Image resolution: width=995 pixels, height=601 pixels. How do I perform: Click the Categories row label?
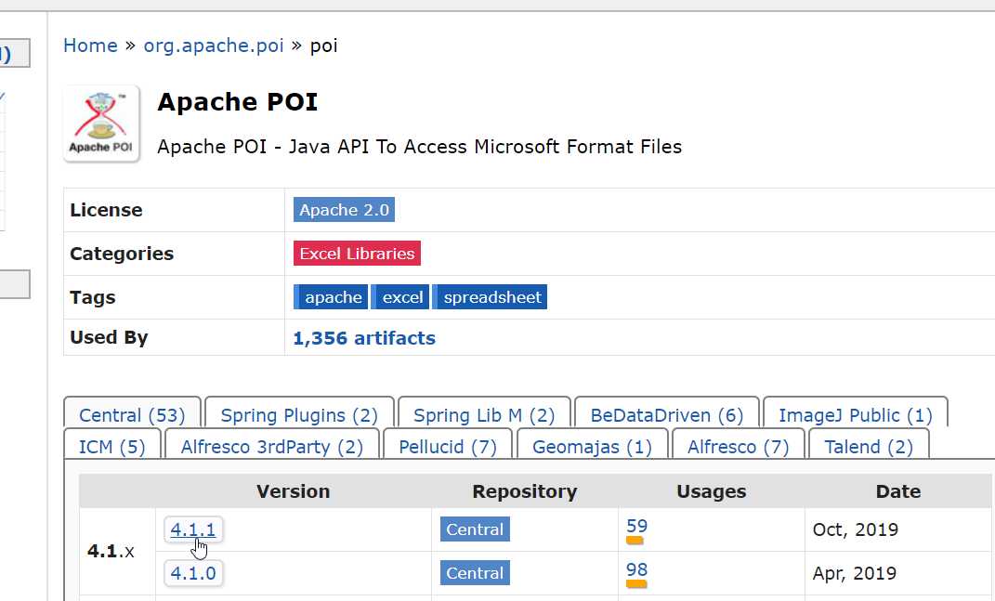coord(121,254)
